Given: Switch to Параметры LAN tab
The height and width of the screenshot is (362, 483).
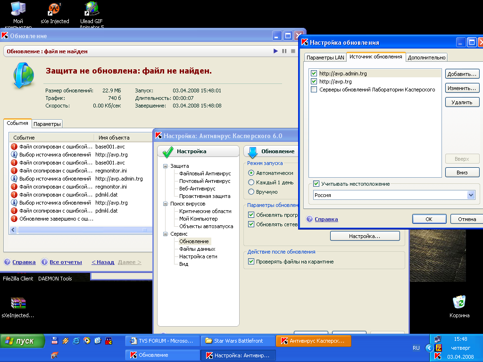Looking at the screenshot, I should pos(325,58).
